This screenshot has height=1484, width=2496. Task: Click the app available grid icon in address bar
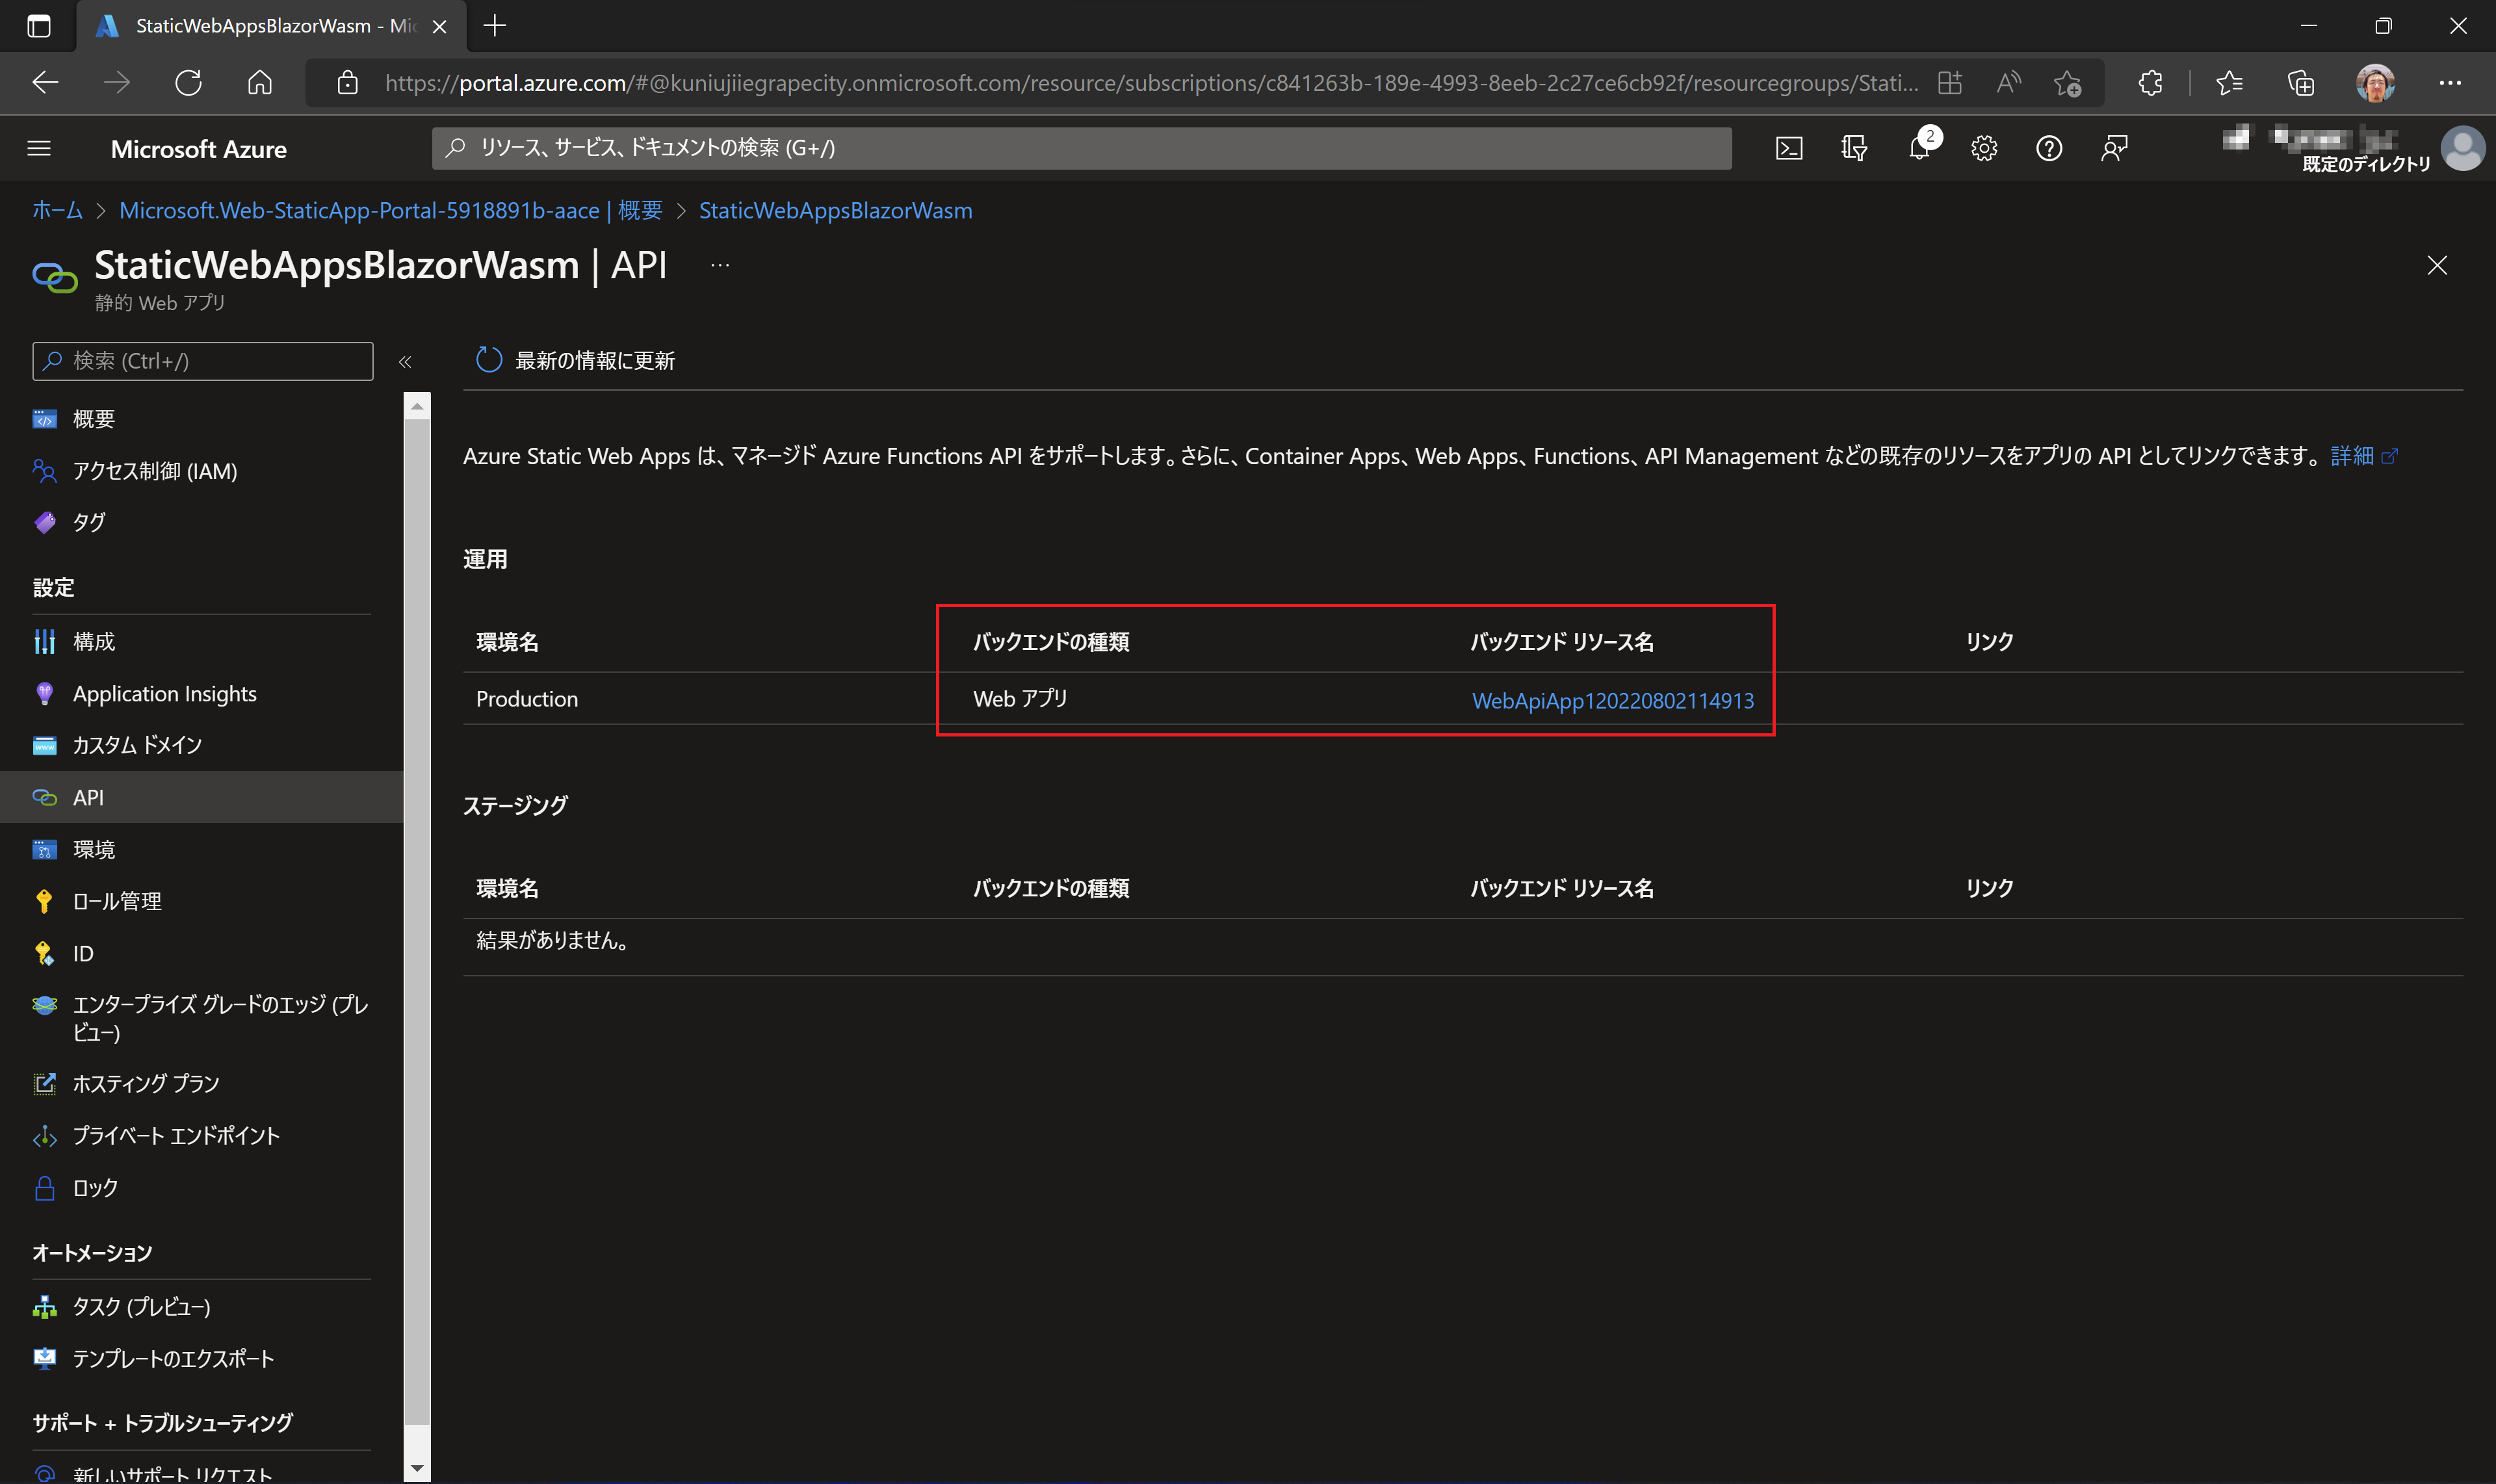[x=1949, y=82]
